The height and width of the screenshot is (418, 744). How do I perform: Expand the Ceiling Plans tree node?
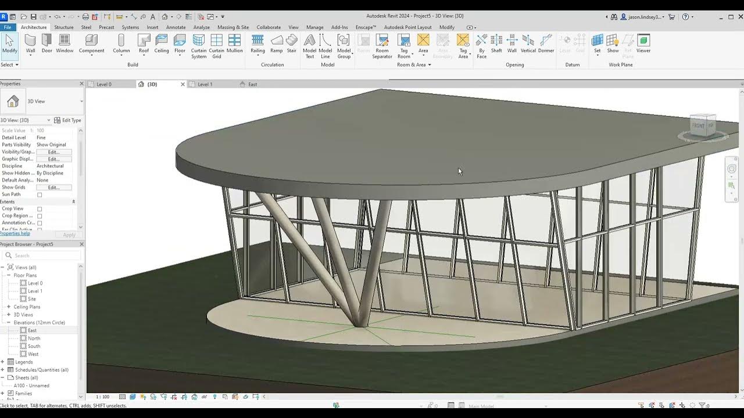[9, 307]
